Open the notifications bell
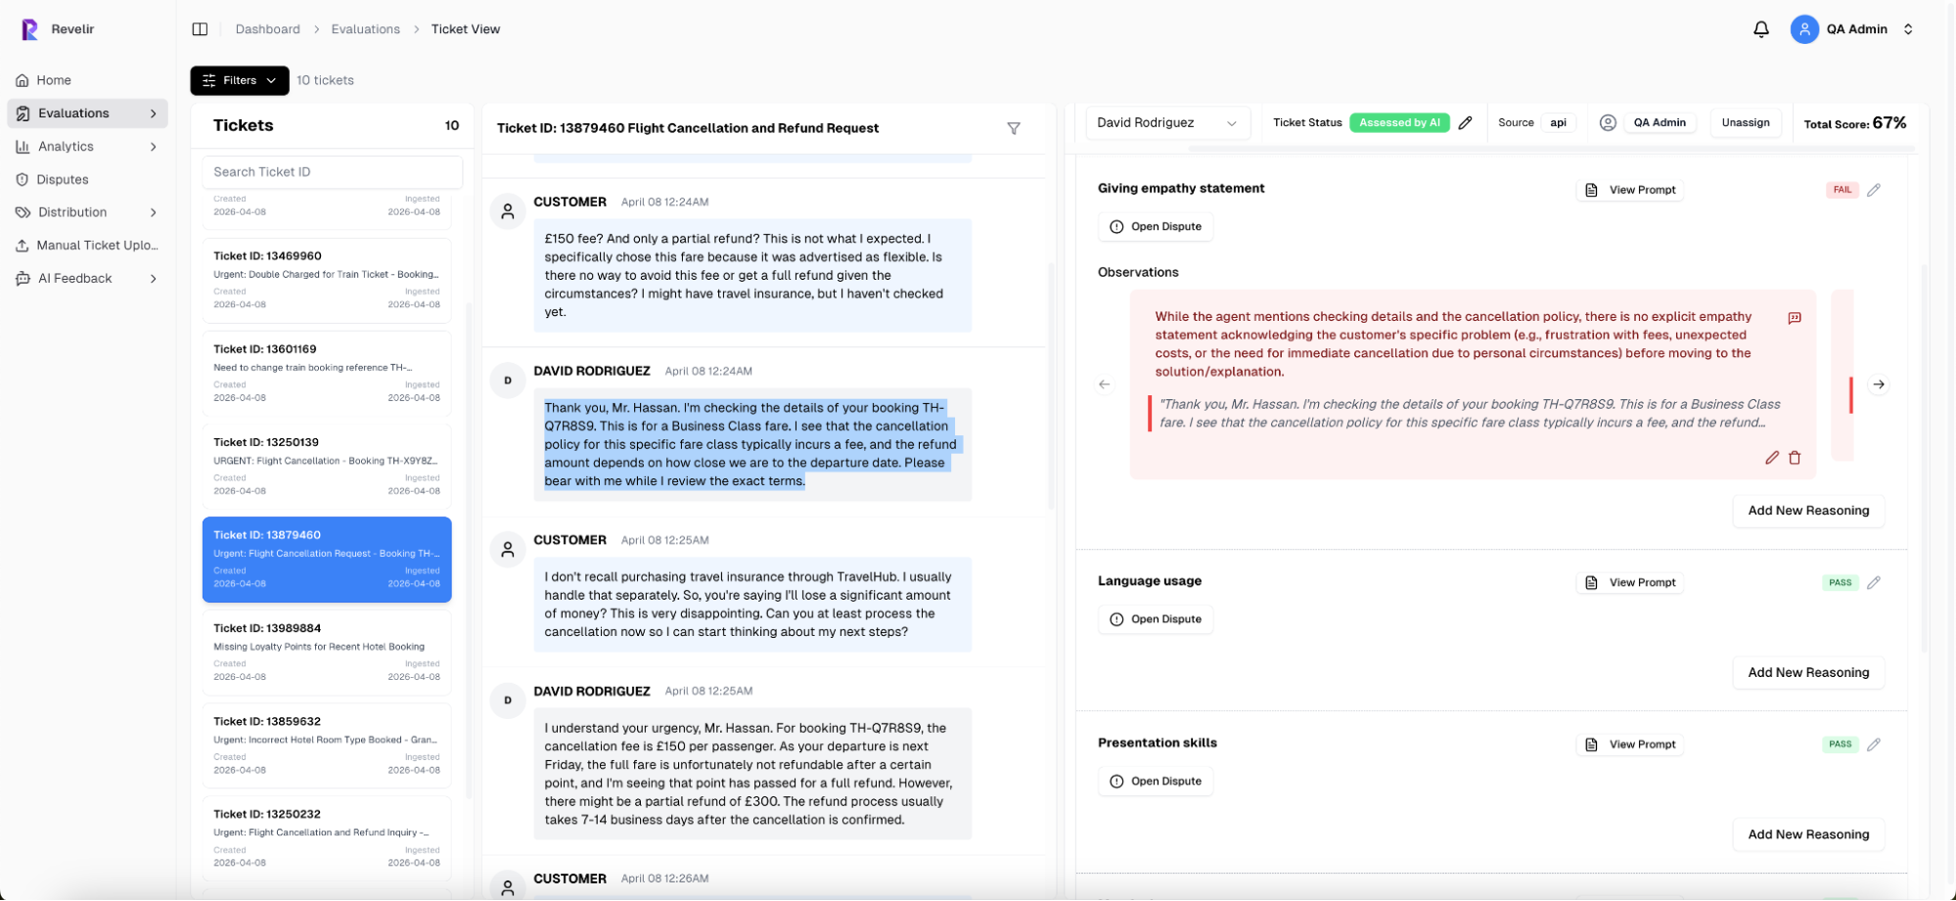Viewport: 1956px width, 901px height. click(x=1760, y=29)
